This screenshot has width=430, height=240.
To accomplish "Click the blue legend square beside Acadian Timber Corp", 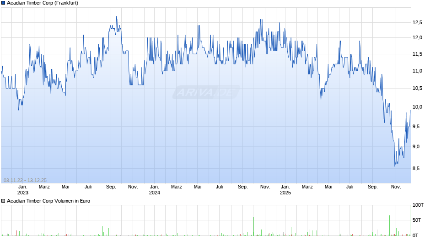I will click(3, 3).
